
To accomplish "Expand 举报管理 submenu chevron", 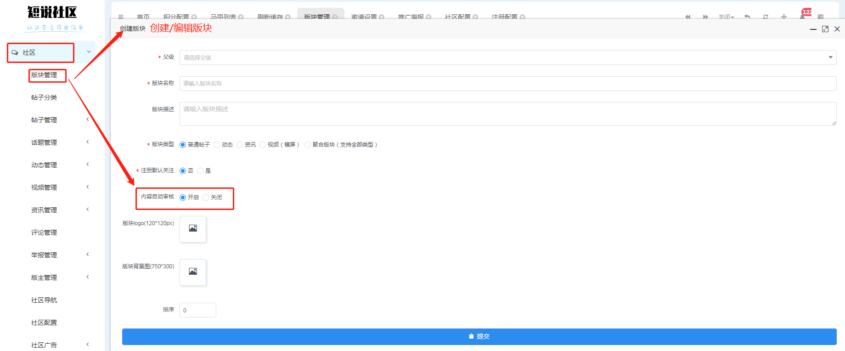I will tap(88, 255).
